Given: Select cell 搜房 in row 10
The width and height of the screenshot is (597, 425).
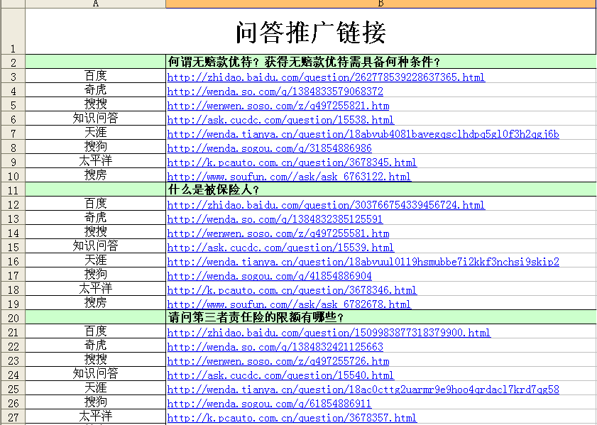Looking at the screenshot, I should (x=96, y=175).
